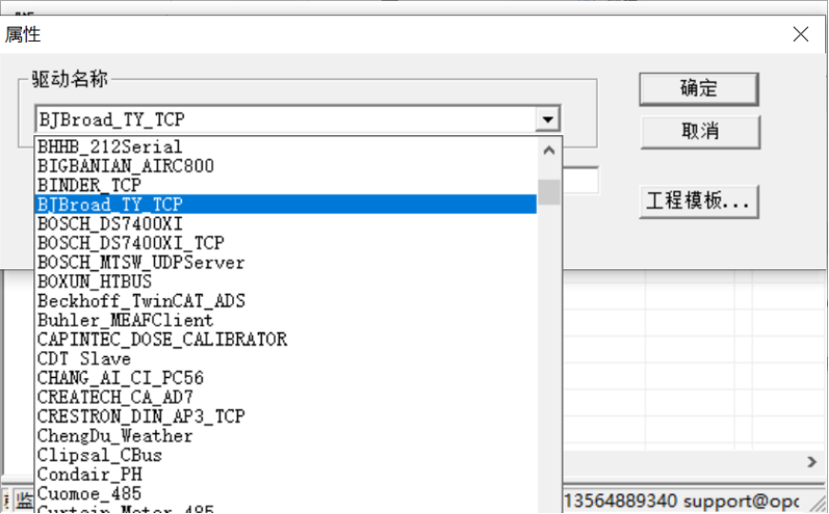Click the driver list scrollbar thumb

click(x=549, y=192)
